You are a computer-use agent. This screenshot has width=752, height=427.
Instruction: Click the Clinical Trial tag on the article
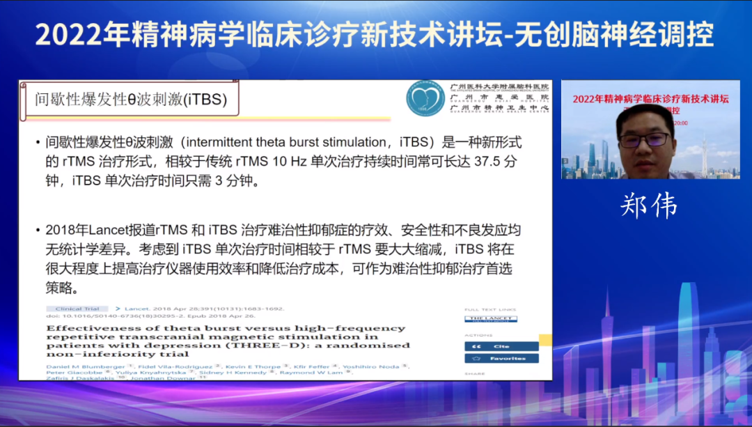tap(79, 308)
